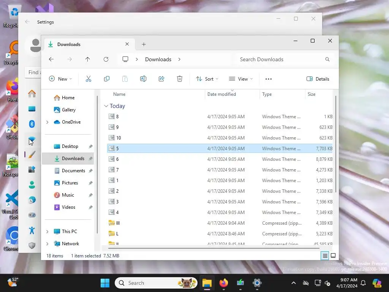Open the See more three-dots menu

[x=269, y=79]
